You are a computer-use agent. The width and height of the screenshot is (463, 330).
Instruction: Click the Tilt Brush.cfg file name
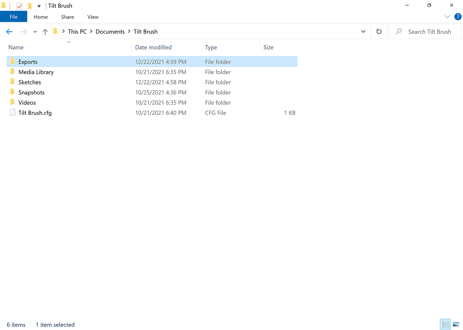tap(35, 113)
